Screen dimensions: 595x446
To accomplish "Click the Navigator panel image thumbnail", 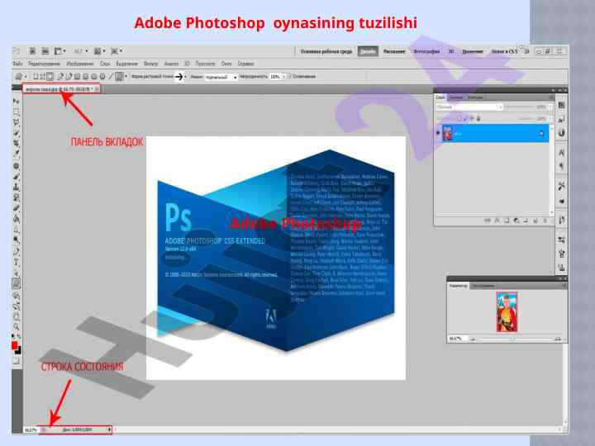I will pyautogui.click(x=506, y=313).
